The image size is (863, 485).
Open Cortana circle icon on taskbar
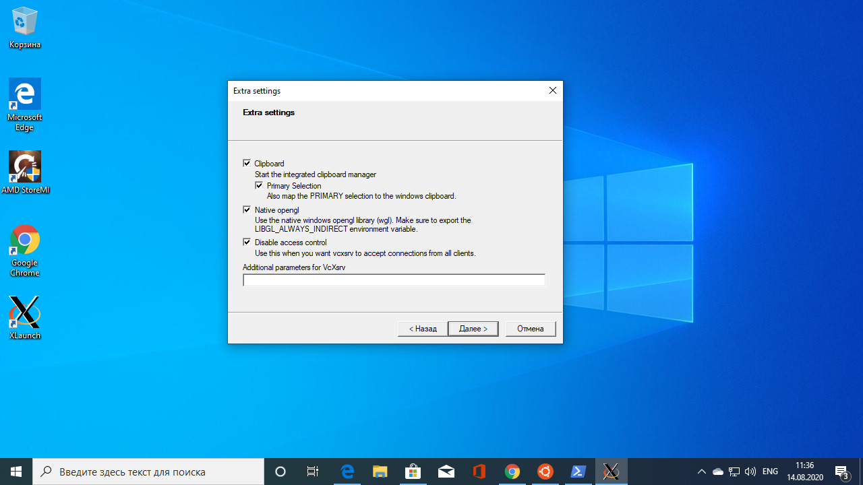[x=280, y=472]
